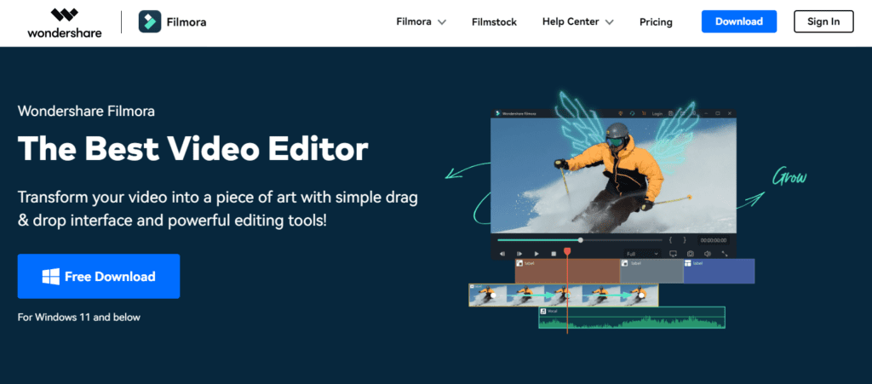
Task: Click the Free Download button
Action: [x=99, y=276]
